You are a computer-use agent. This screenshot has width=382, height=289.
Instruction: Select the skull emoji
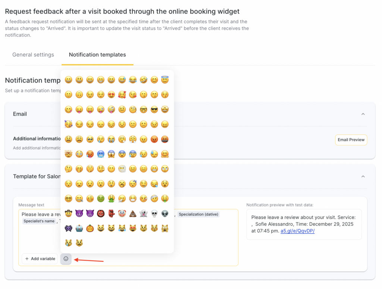pyautogui.click(x=154, y=214)
